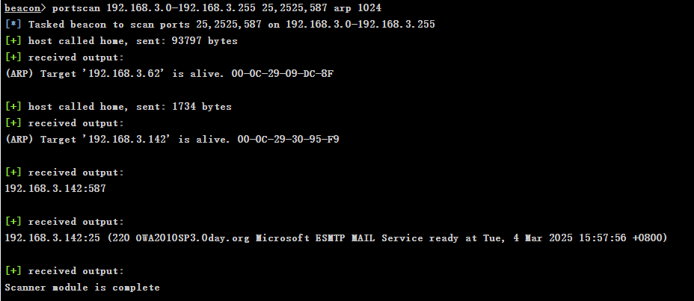Click the Scanner module is complete line
Screen dimensions: 694x301
(82, 288)
